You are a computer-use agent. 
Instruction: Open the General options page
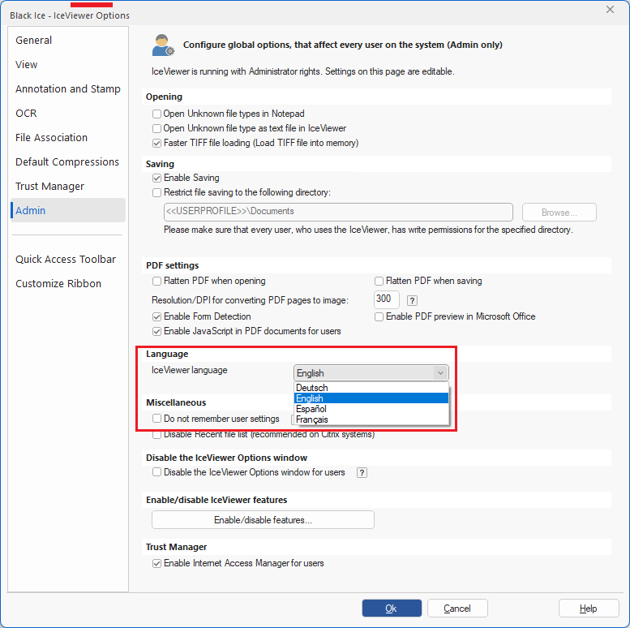coord(68,41)
